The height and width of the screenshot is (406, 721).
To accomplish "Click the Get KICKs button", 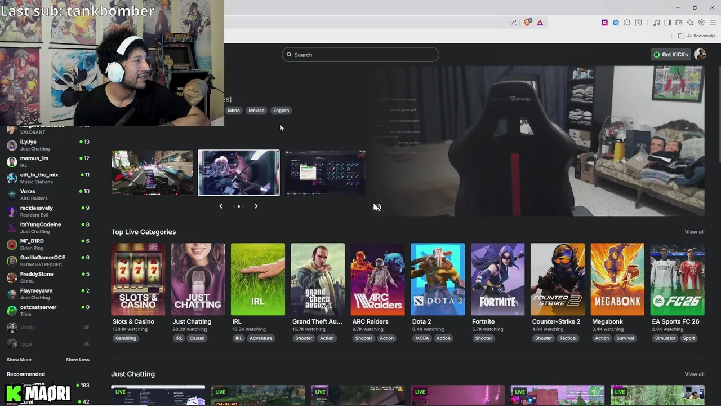I will [671, 55].
